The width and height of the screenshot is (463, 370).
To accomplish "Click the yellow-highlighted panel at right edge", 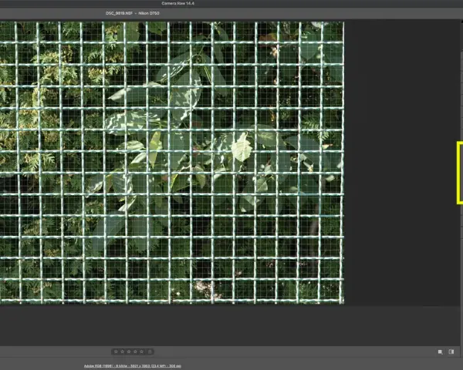I will coord(460,173).
